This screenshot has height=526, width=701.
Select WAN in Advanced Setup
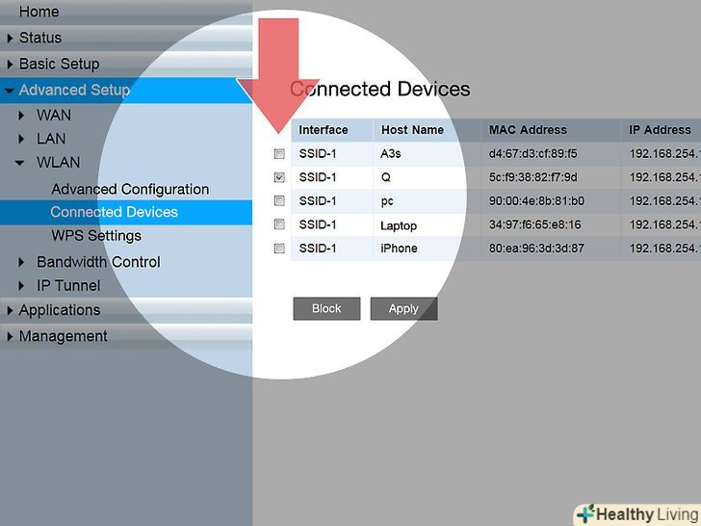click(54, 116)
